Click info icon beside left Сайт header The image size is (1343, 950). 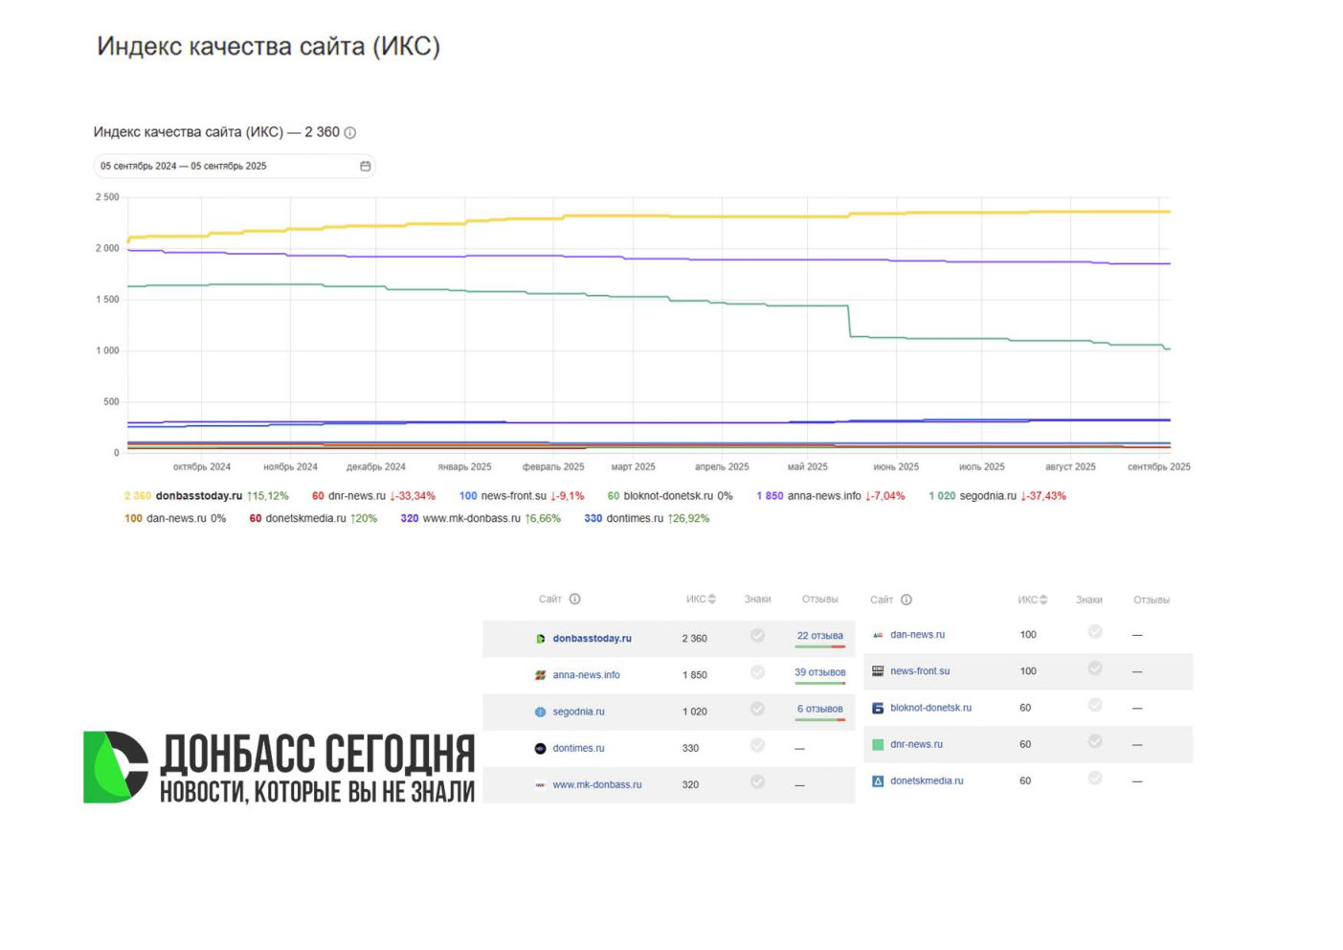pyautogui.click(x=575, y=599)
